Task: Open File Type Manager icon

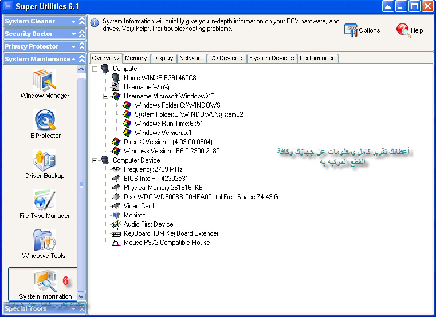Action: point(45,200)
